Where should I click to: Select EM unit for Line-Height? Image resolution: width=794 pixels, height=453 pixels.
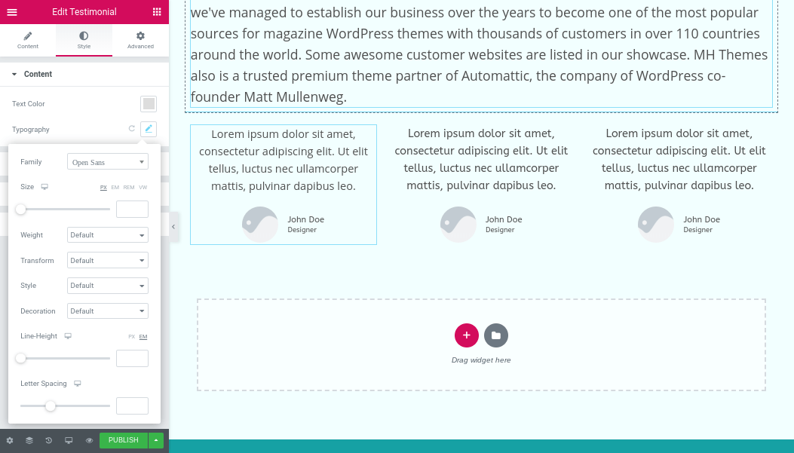point(143,337)
